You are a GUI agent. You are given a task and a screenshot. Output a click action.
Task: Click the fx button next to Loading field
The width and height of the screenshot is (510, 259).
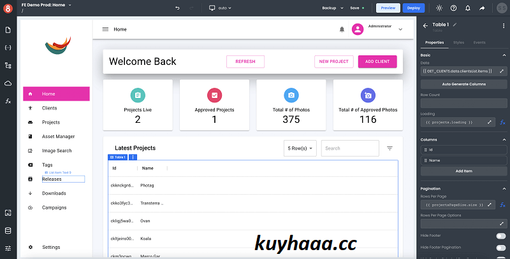click(x=502, y=122)
